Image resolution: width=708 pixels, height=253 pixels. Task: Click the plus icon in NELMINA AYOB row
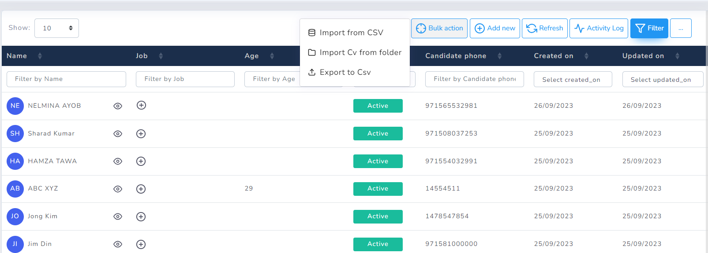click(x=141, y=105)
